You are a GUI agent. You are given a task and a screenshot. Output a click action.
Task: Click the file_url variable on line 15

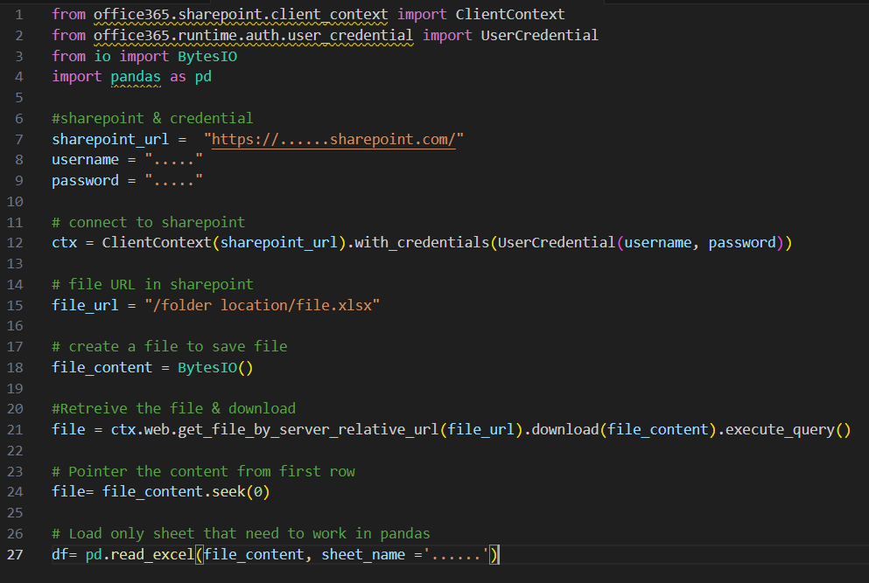84,305
